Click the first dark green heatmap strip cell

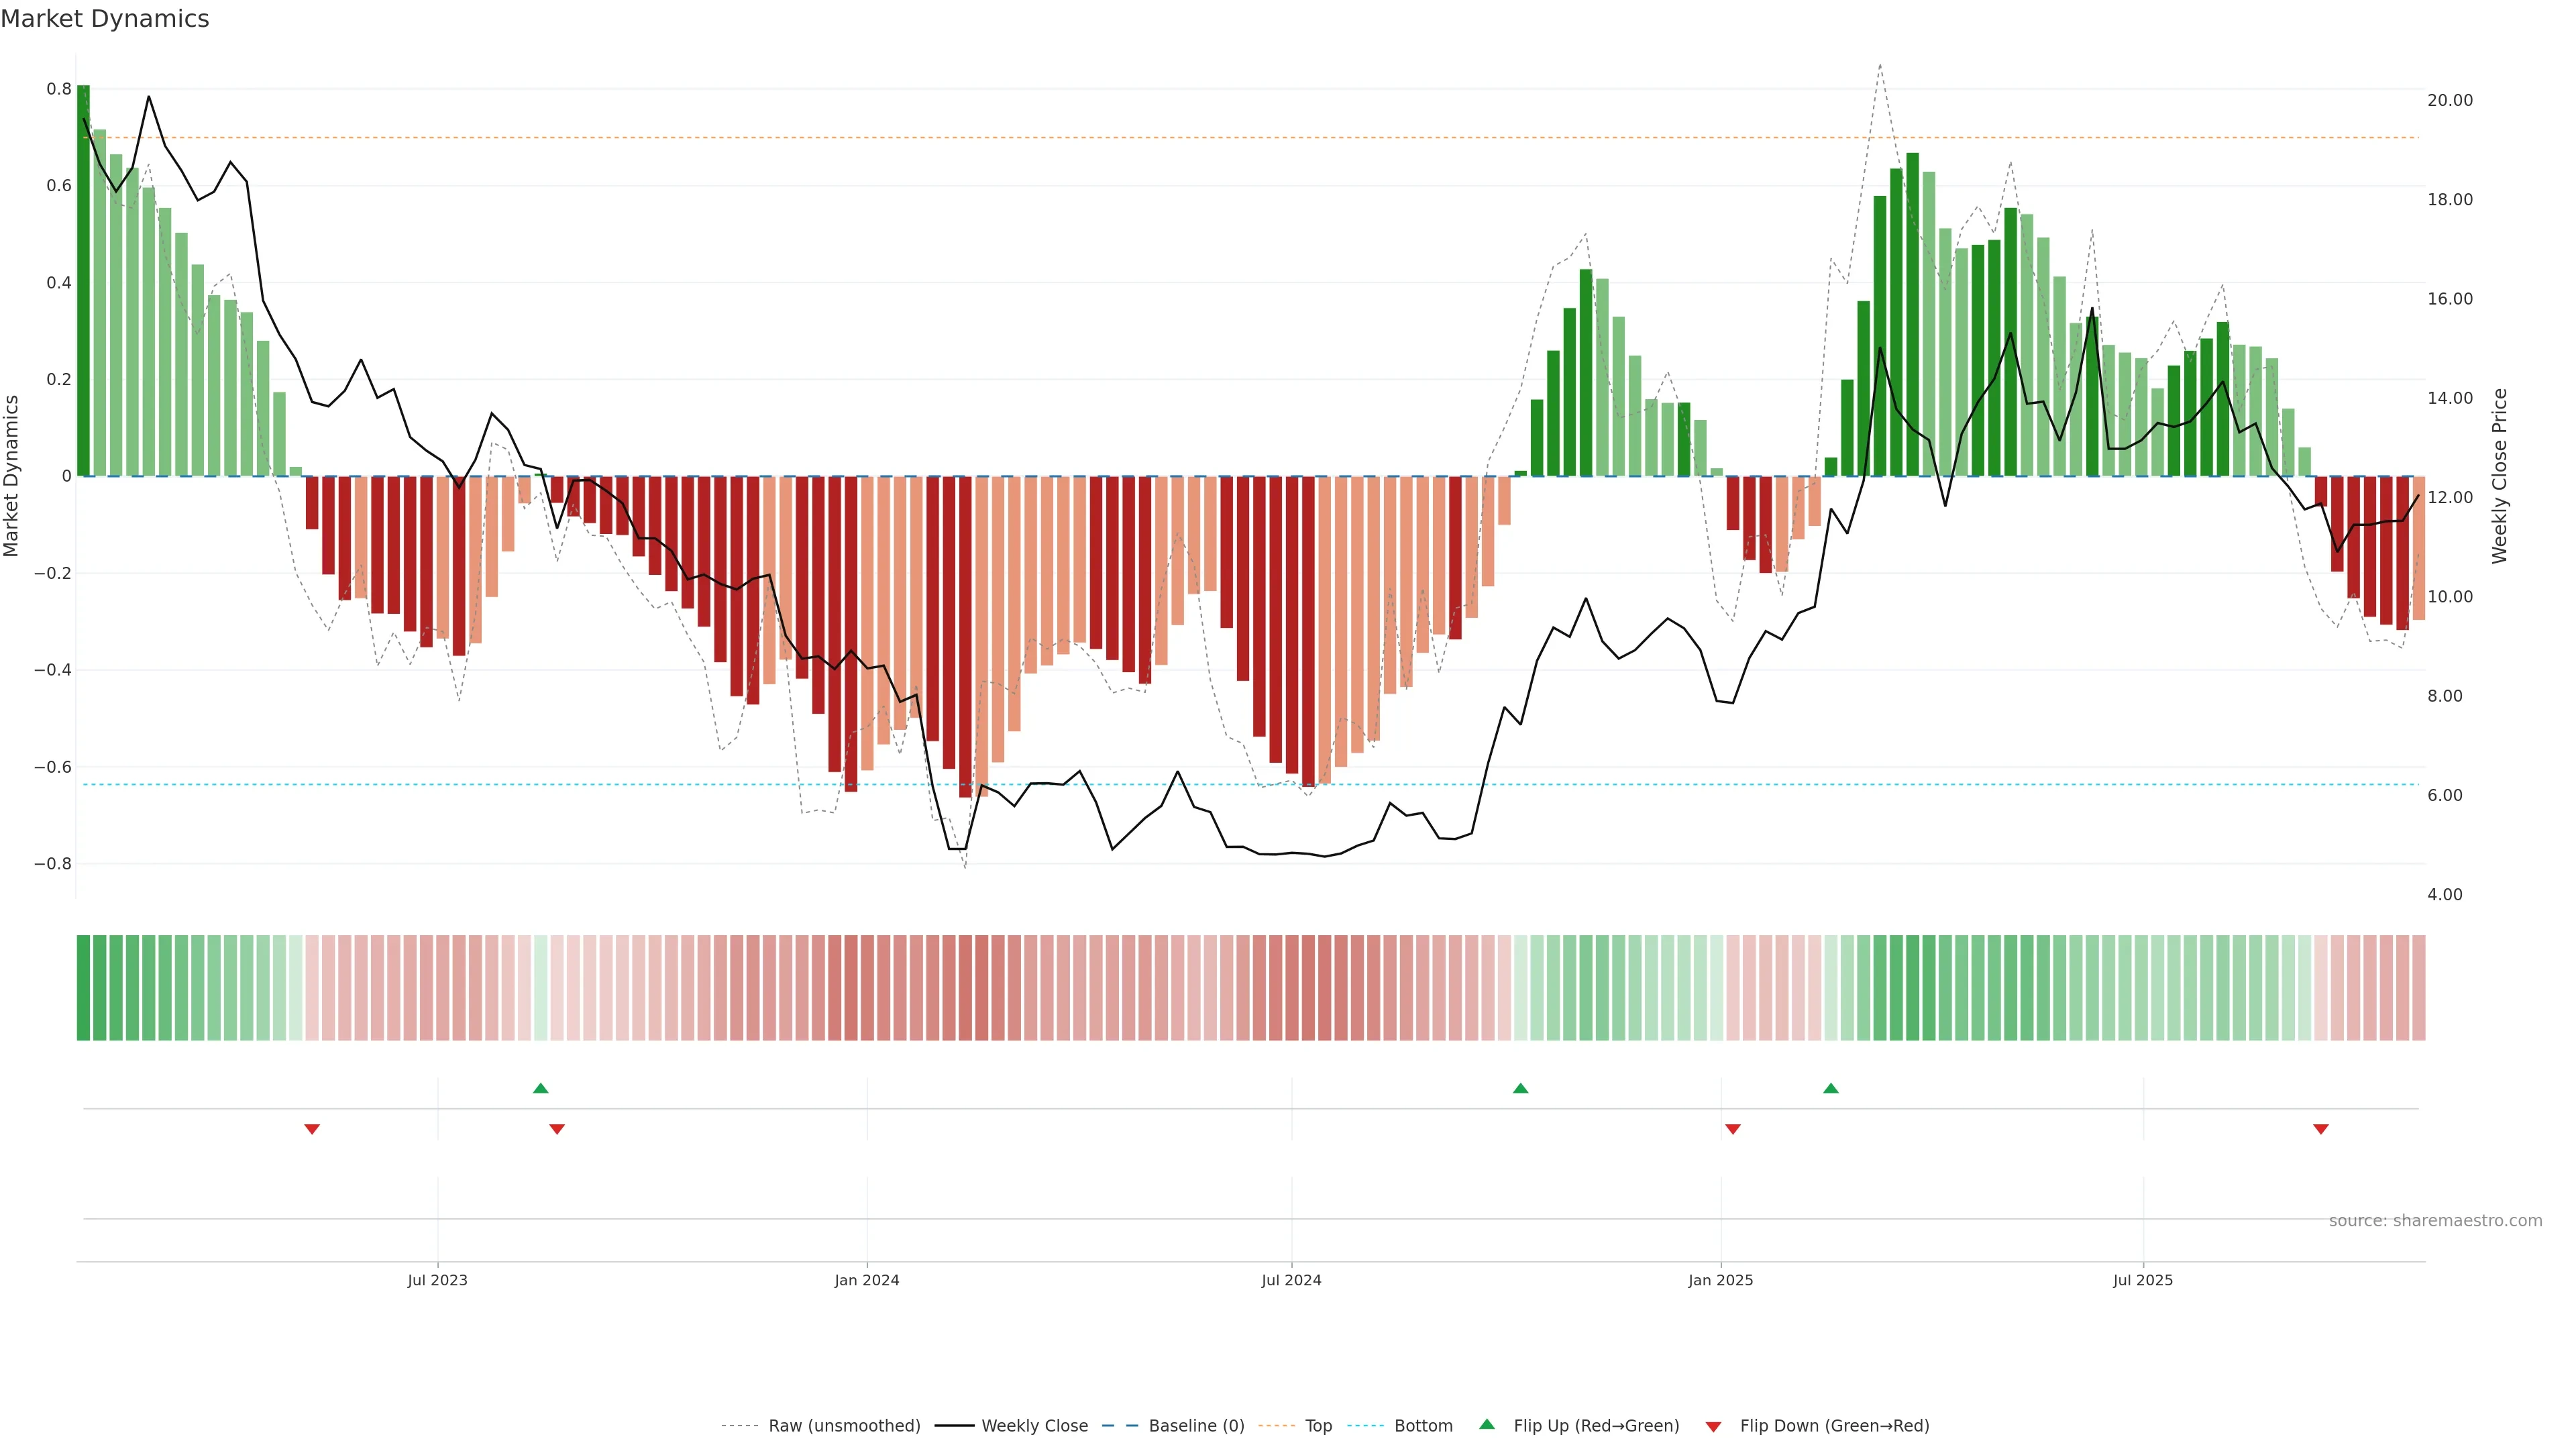pos(83,988)
